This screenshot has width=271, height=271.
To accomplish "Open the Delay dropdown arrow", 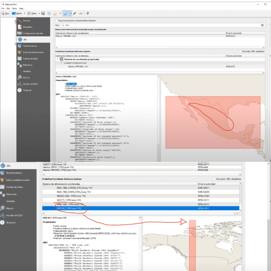I will pyautogui.click(x=39, y=13).
